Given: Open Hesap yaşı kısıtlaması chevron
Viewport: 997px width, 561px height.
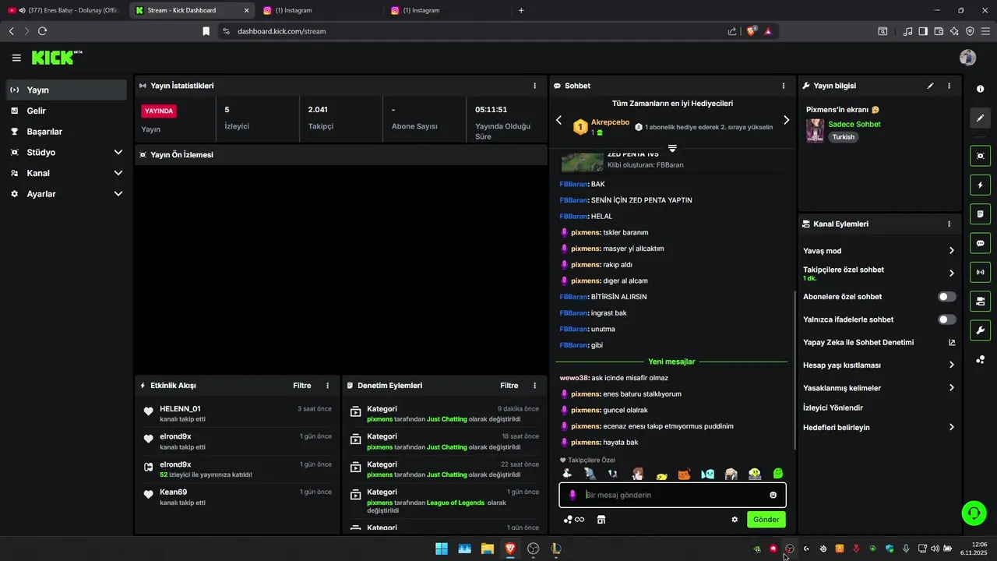Looking at the screenshot, I should pyautogui.click(x=951, y=365).
